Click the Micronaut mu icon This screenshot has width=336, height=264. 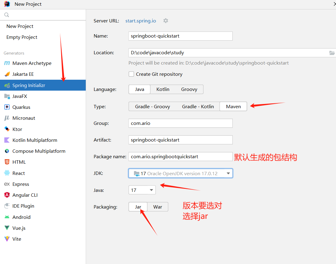click(x=7, y=118)
